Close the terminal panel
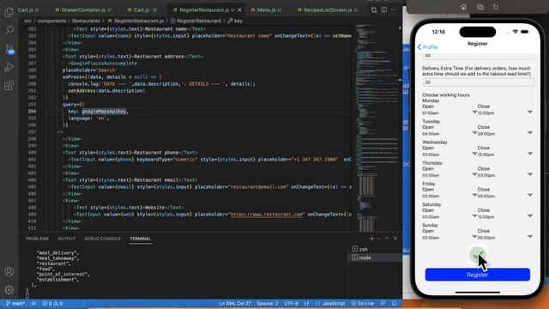 click(395, 239)
